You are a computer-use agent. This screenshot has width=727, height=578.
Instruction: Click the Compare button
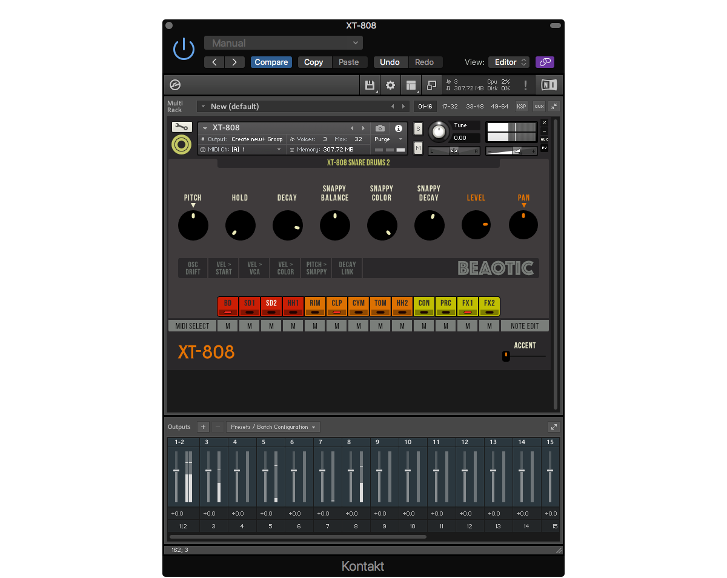tap(271, 62)
